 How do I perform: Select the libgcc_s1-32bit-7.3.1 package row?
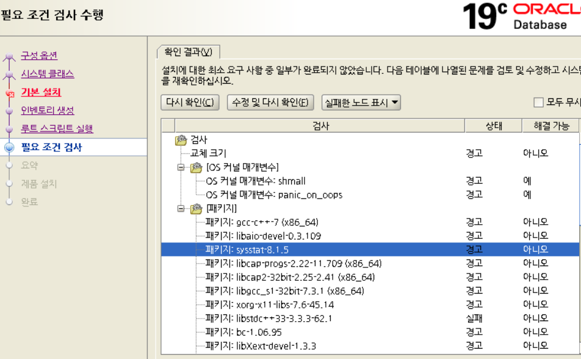[370, 291]
